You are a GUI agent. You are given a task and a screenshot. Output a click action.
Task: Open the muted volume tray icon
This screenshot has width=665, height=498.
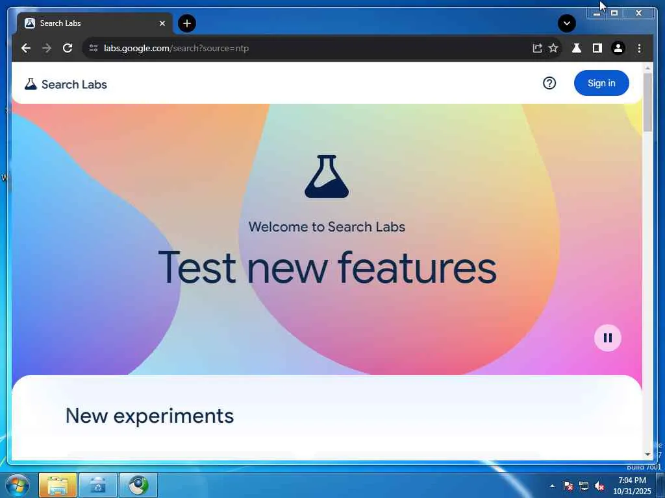[599, 486]
